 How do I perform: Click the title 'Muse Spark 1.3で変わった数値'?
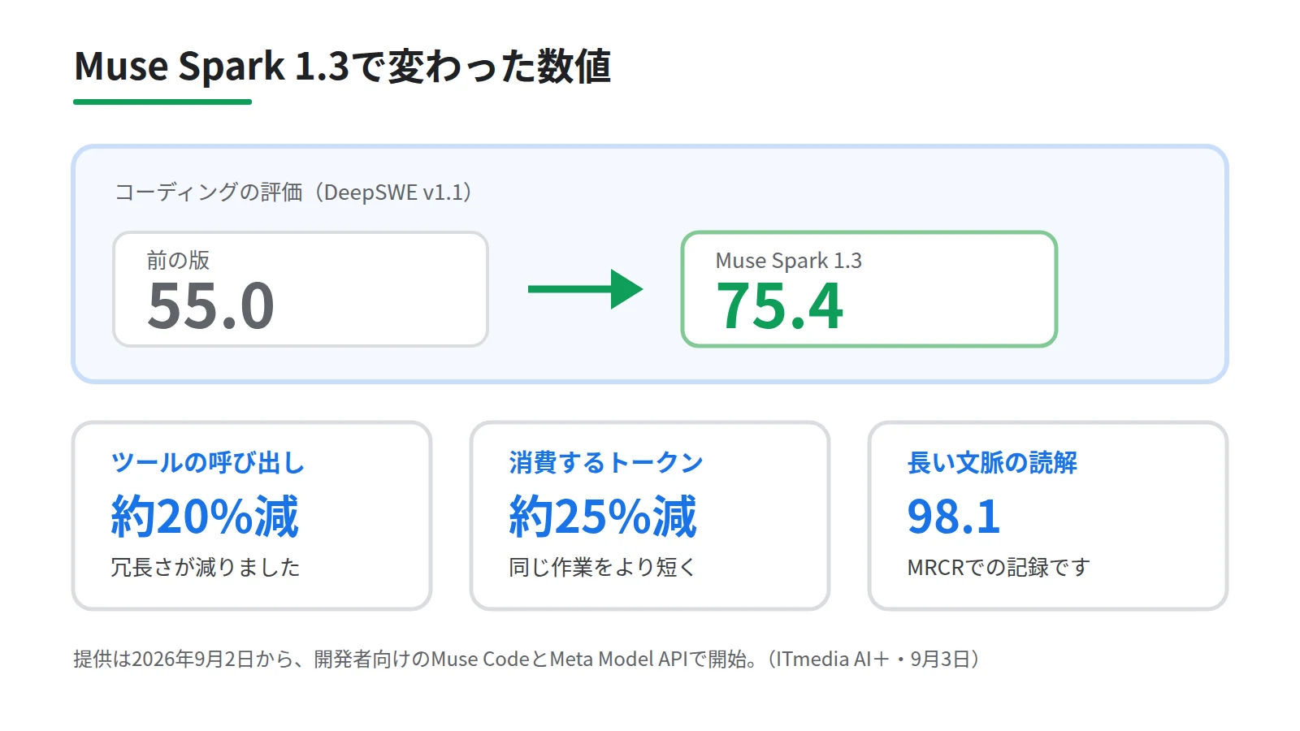342,67
